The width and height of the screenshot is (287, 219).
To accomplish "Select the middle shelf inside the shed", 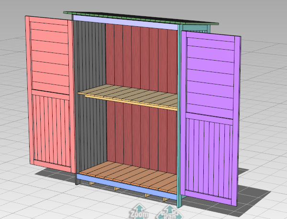I will [x=128, y=97].
